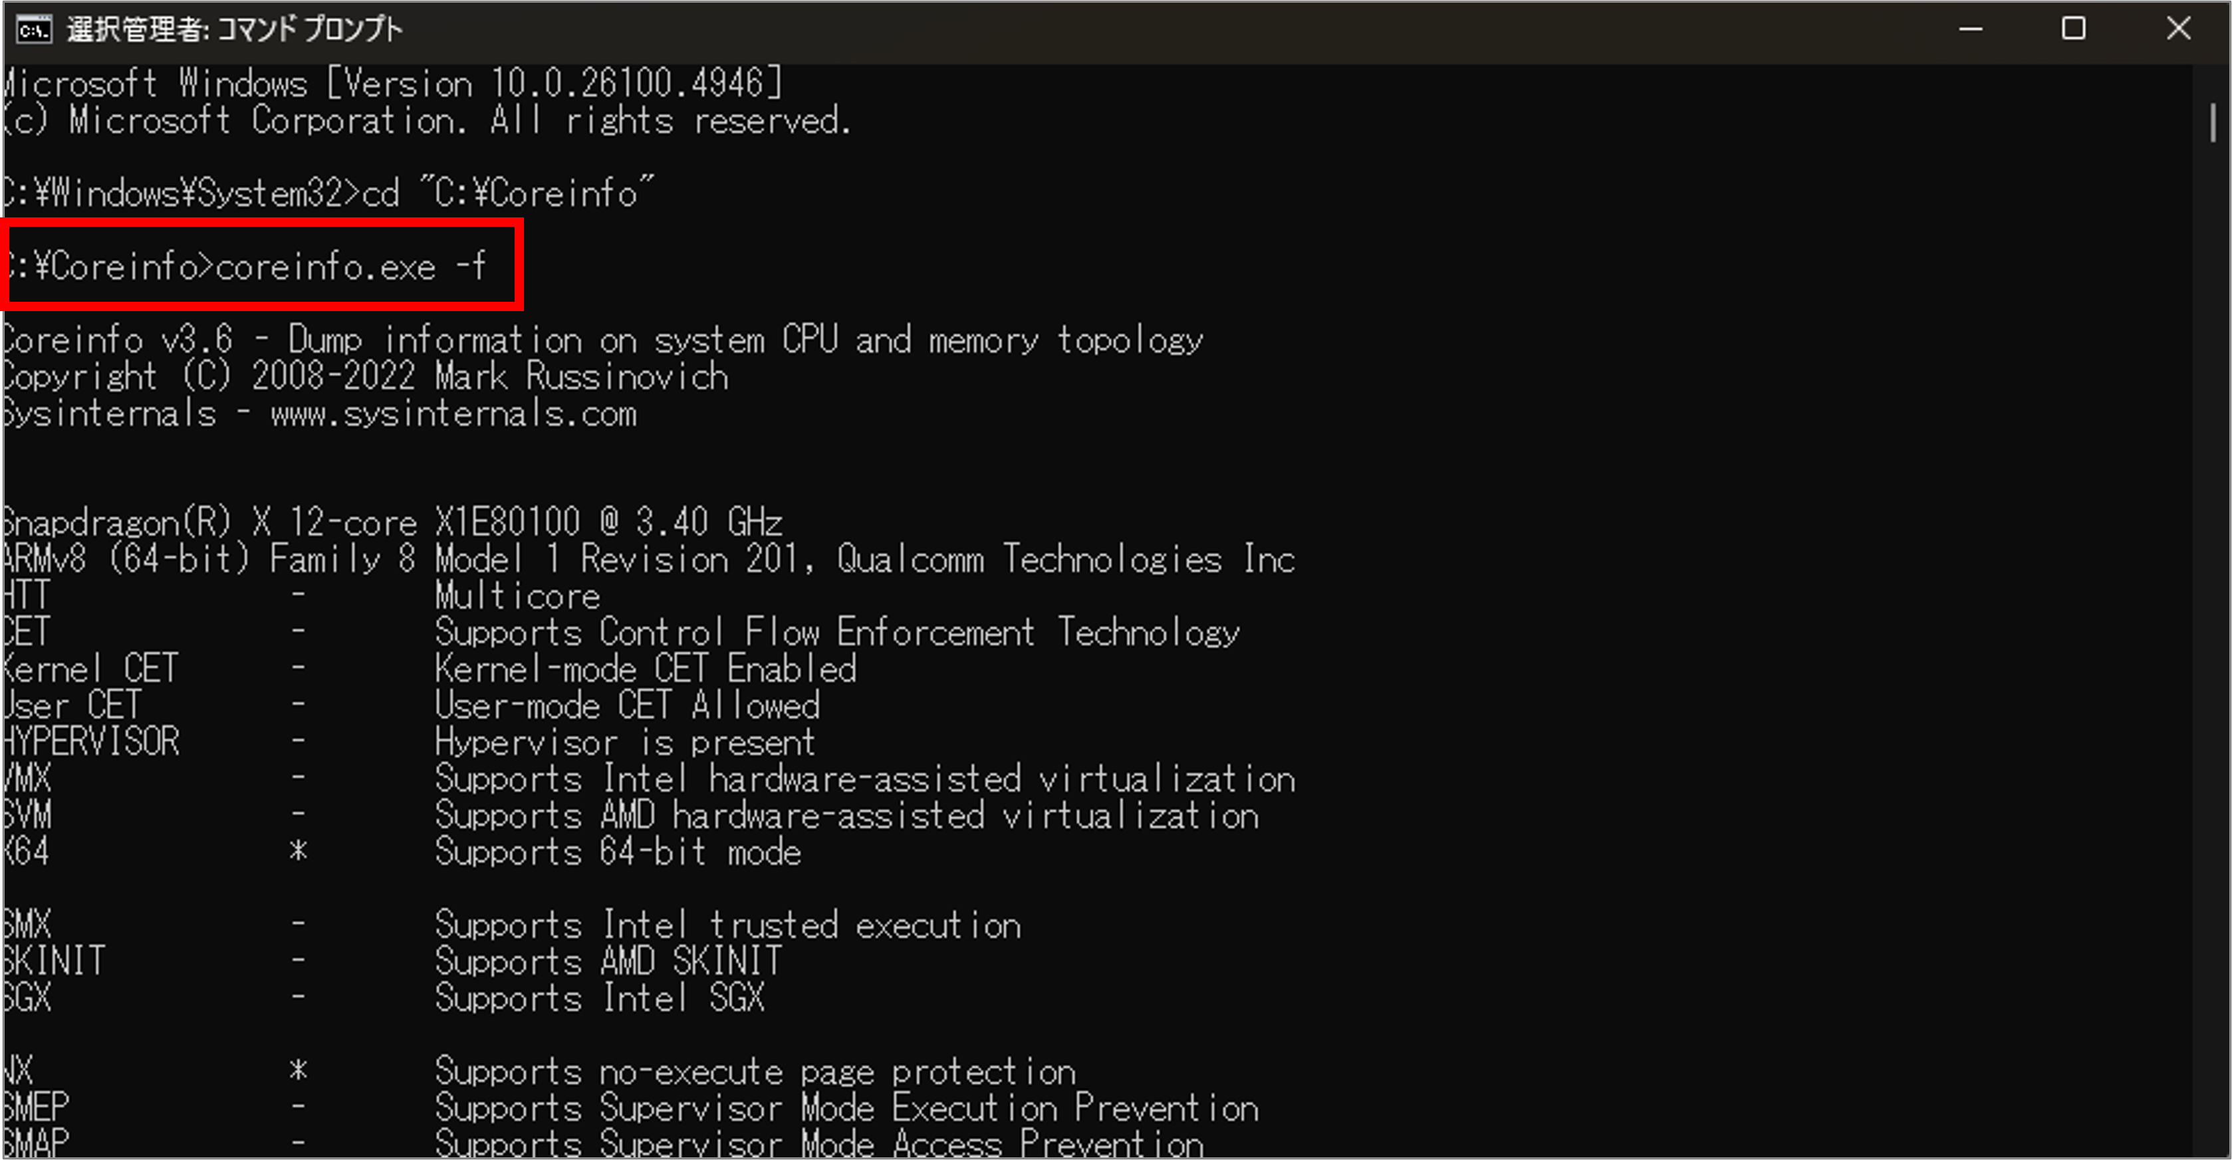Click the cmd icon in the title bar
Viewport: 2232px width, 1160px height.
tap(34, 29)
